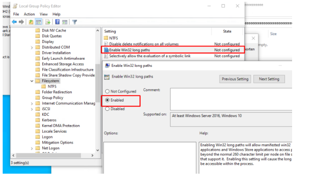309x179 pixels.
Task: Select the Group Policy tree item
Action: click(53, 98)
